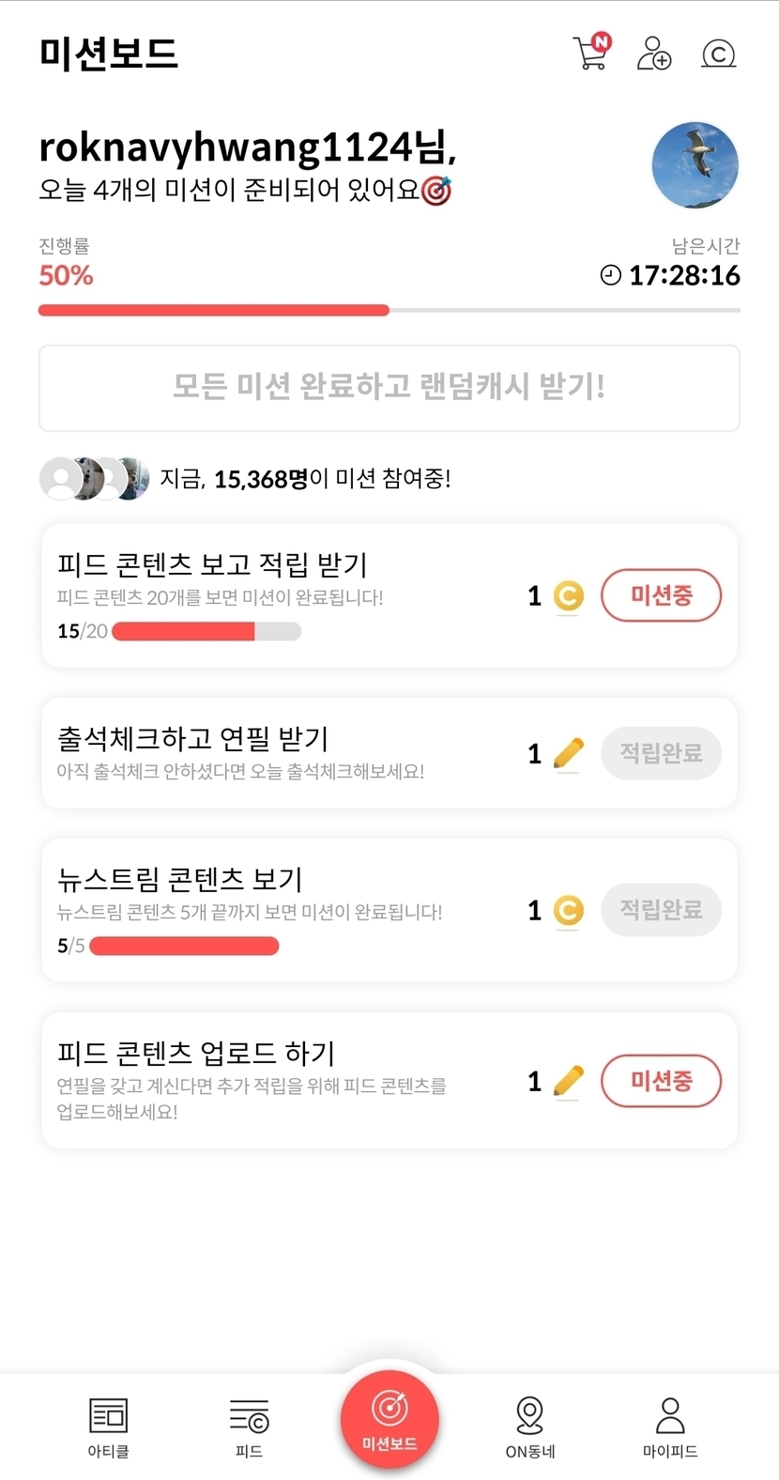Tap the coin icon on feed content mission
The image size is (779, 1480).
[x=568, y=595]
